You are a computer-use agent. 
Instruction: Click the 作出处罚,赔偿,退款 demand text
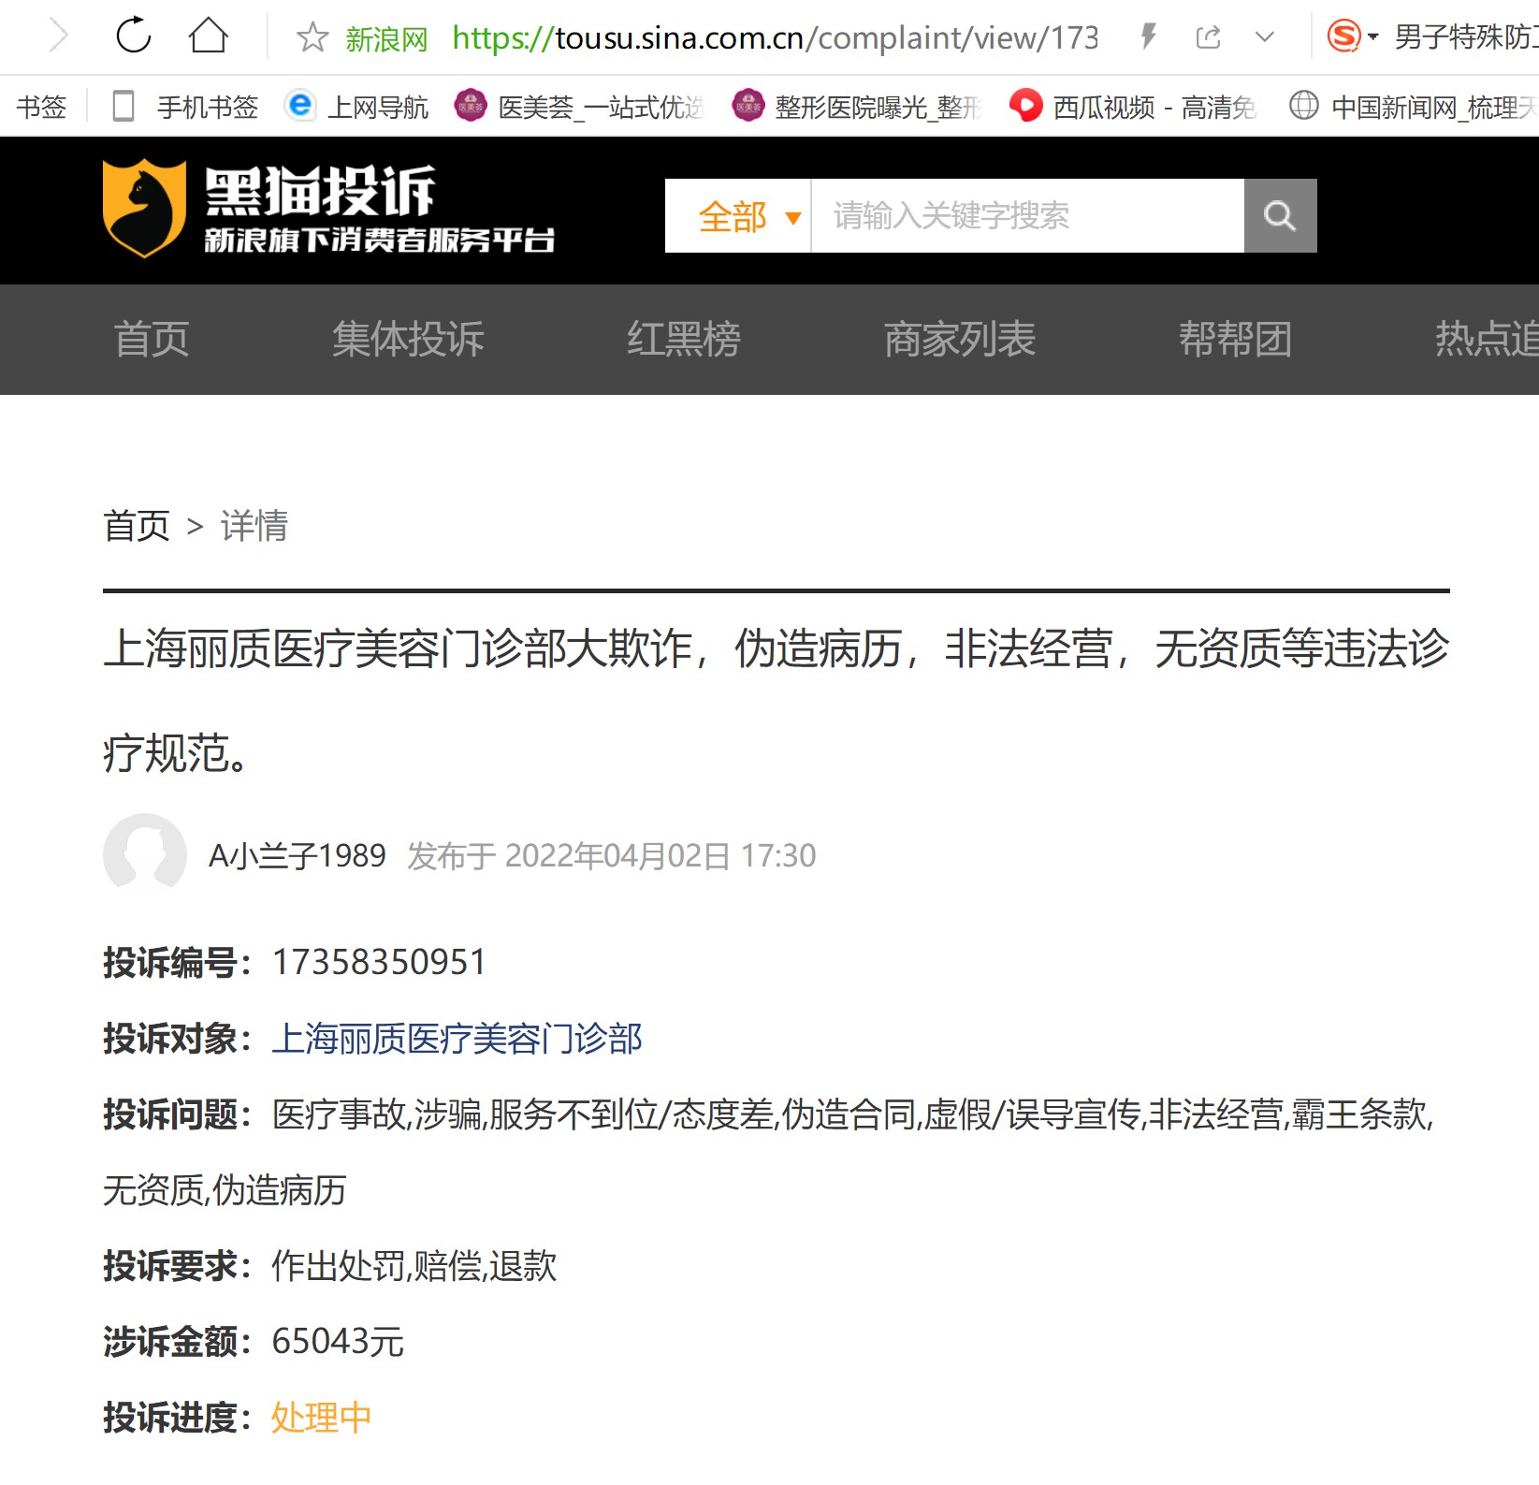coord(414,1266)
